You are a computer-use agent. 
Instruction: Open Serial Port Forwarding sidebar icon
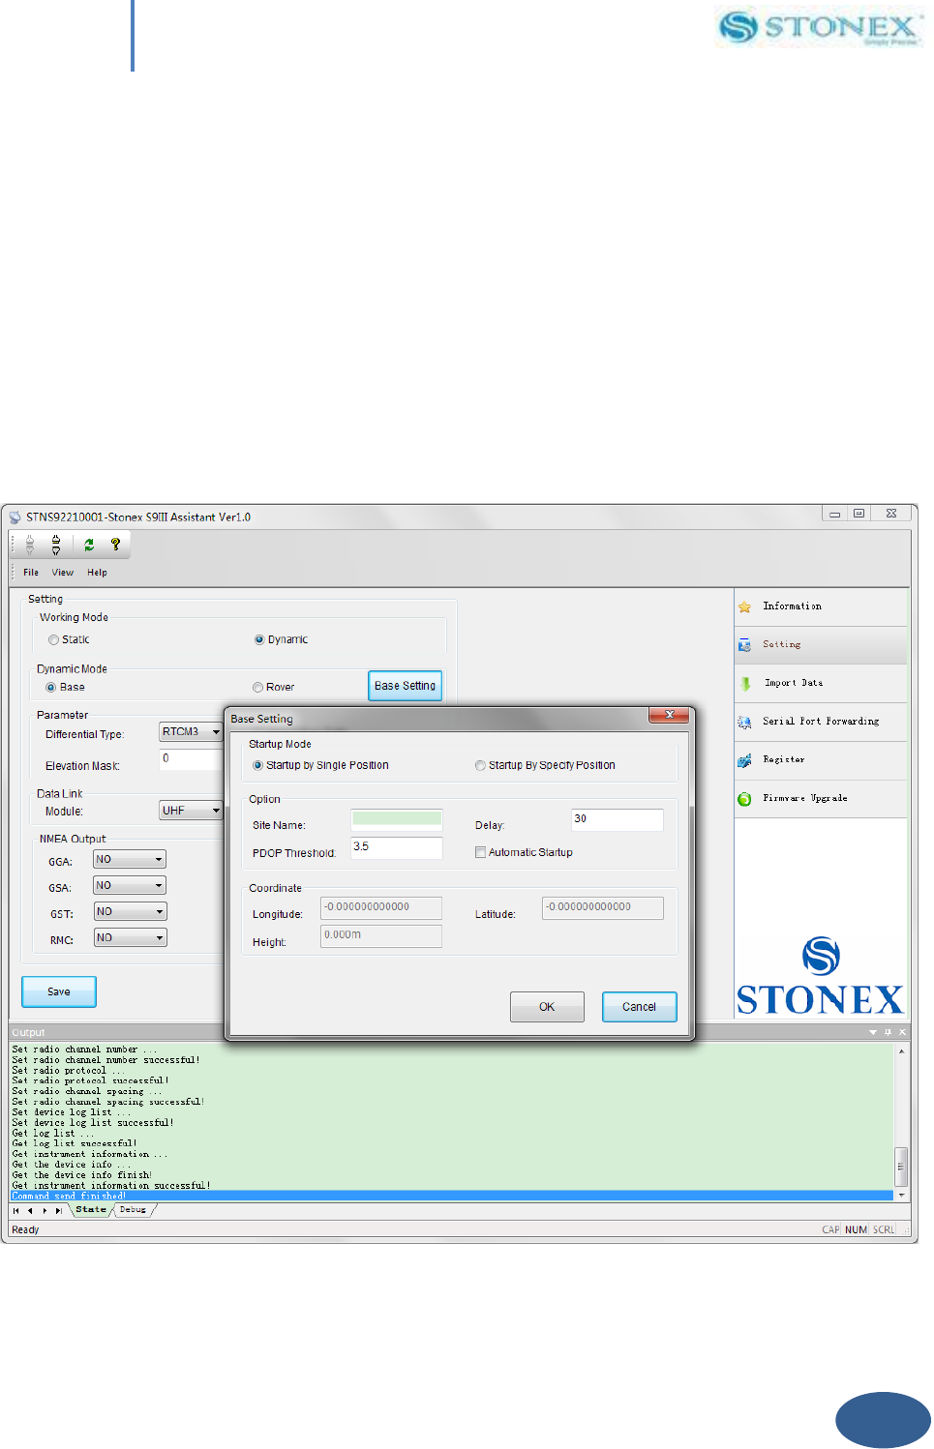[x=744, y=722]
